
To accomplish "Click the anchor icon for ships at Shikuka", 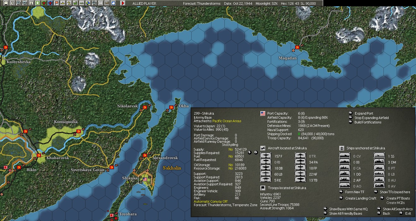I will pos(341,148).
